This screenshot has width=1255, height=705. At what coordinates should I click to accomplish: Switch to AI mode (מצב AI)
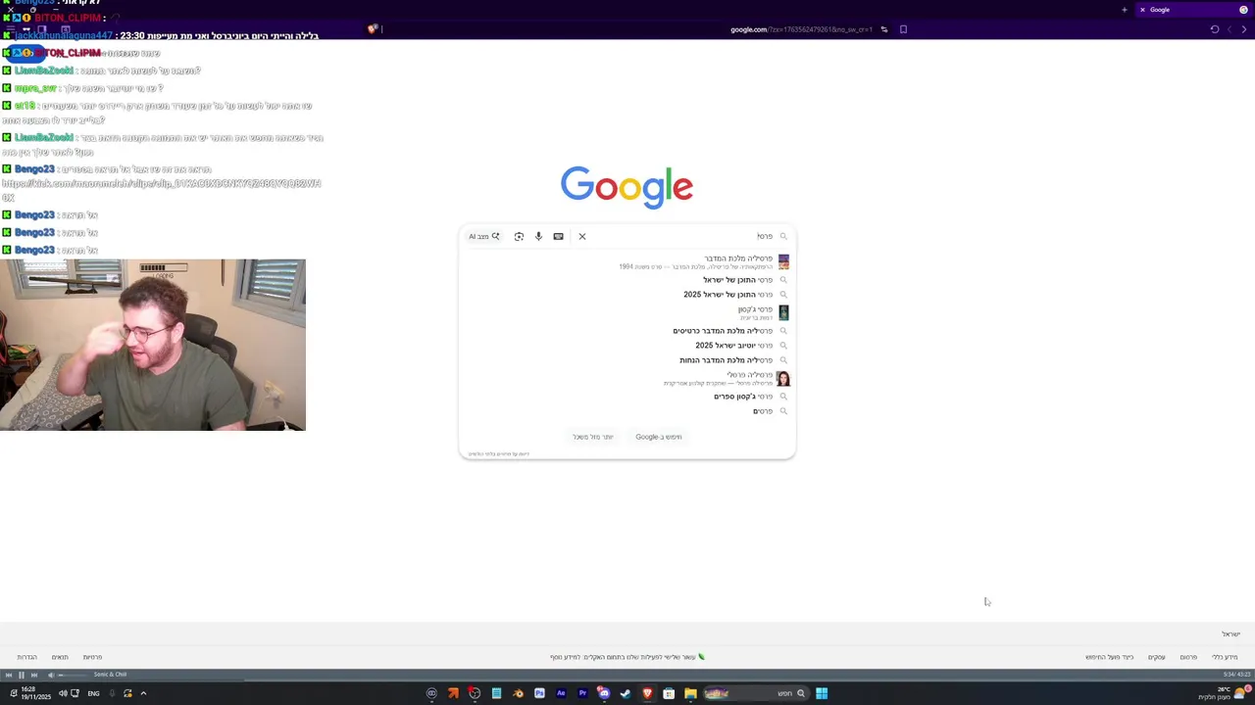coord(484,236)
